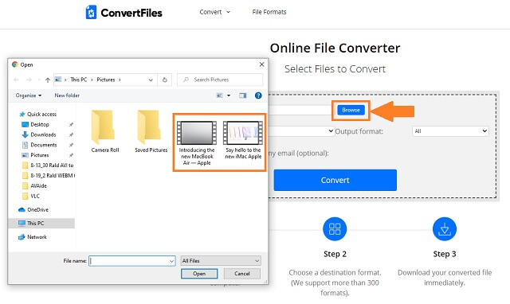
Task: Select the AVAide folder in sidebar
Action: click(x=34, y=185)
